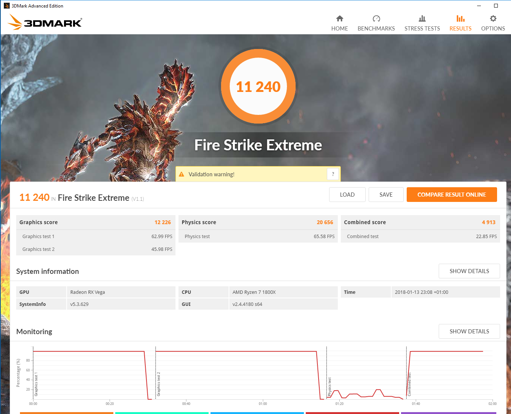Viewport: 511px width, 414px height.
Task: Click the Graphics score value 12 226
Action: point(163,222)
